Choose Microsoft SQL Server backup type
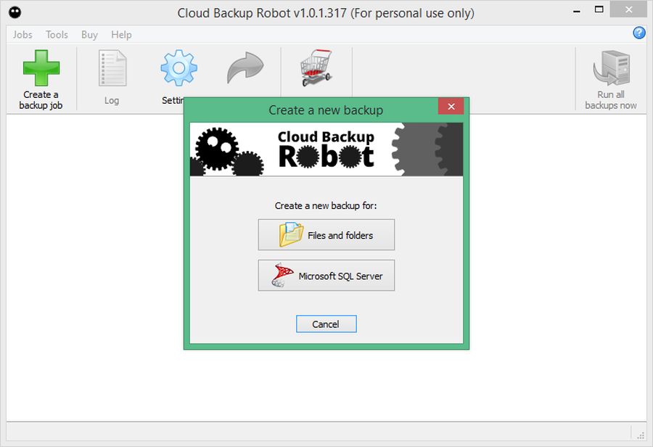This screenshot has height=447, width=653. tap(326, 276)
